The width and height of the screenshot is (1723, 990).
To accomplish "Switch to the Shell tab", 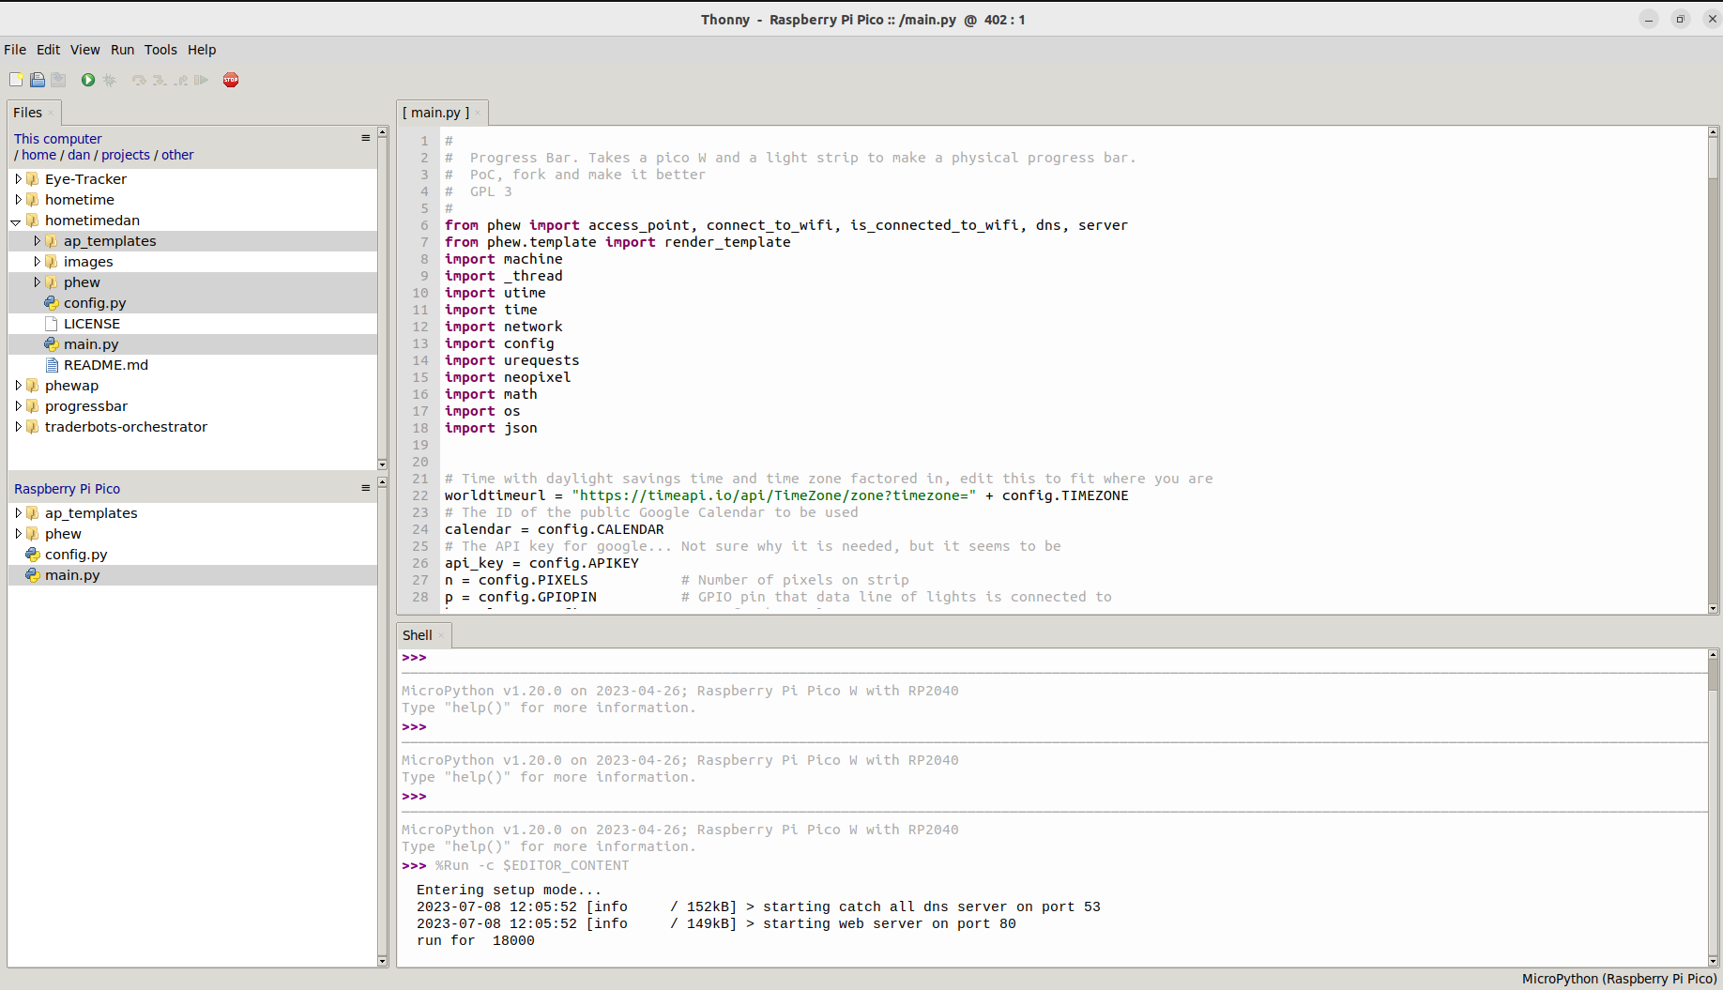I will (416, 634).
